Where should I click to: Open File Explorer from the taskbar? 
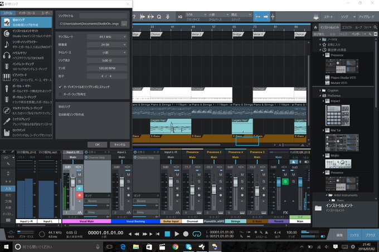click(136, 246)
